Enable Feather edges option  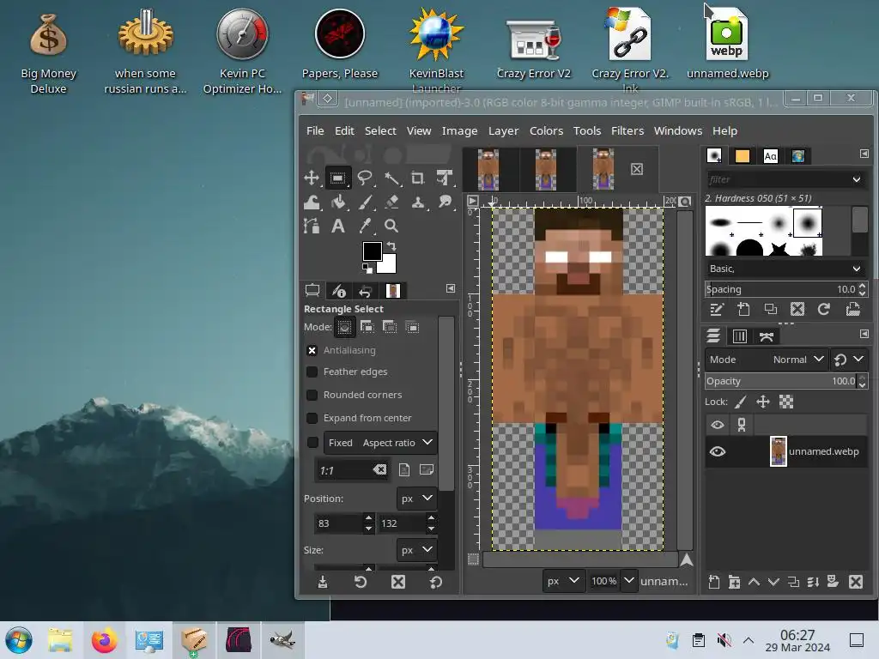point(312,372)
